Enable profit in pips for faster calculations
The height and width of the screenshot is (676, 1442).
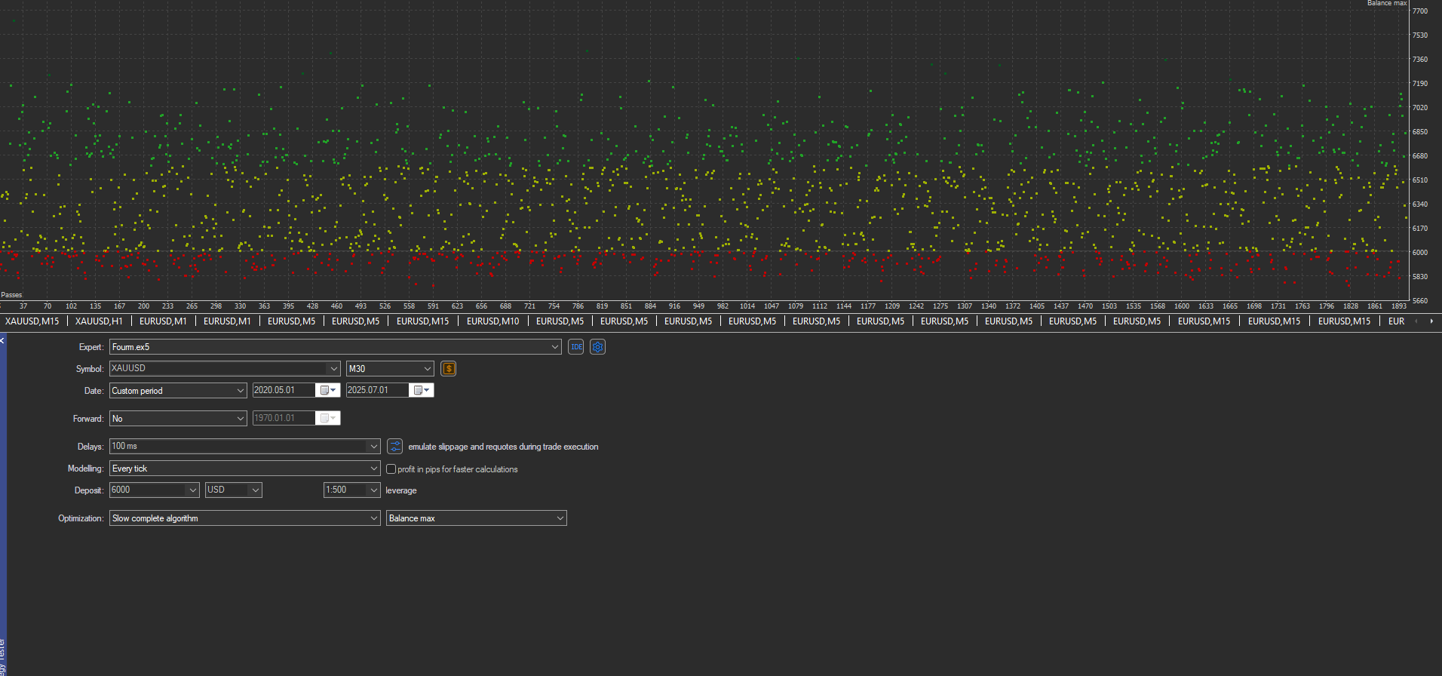[391, 469]
